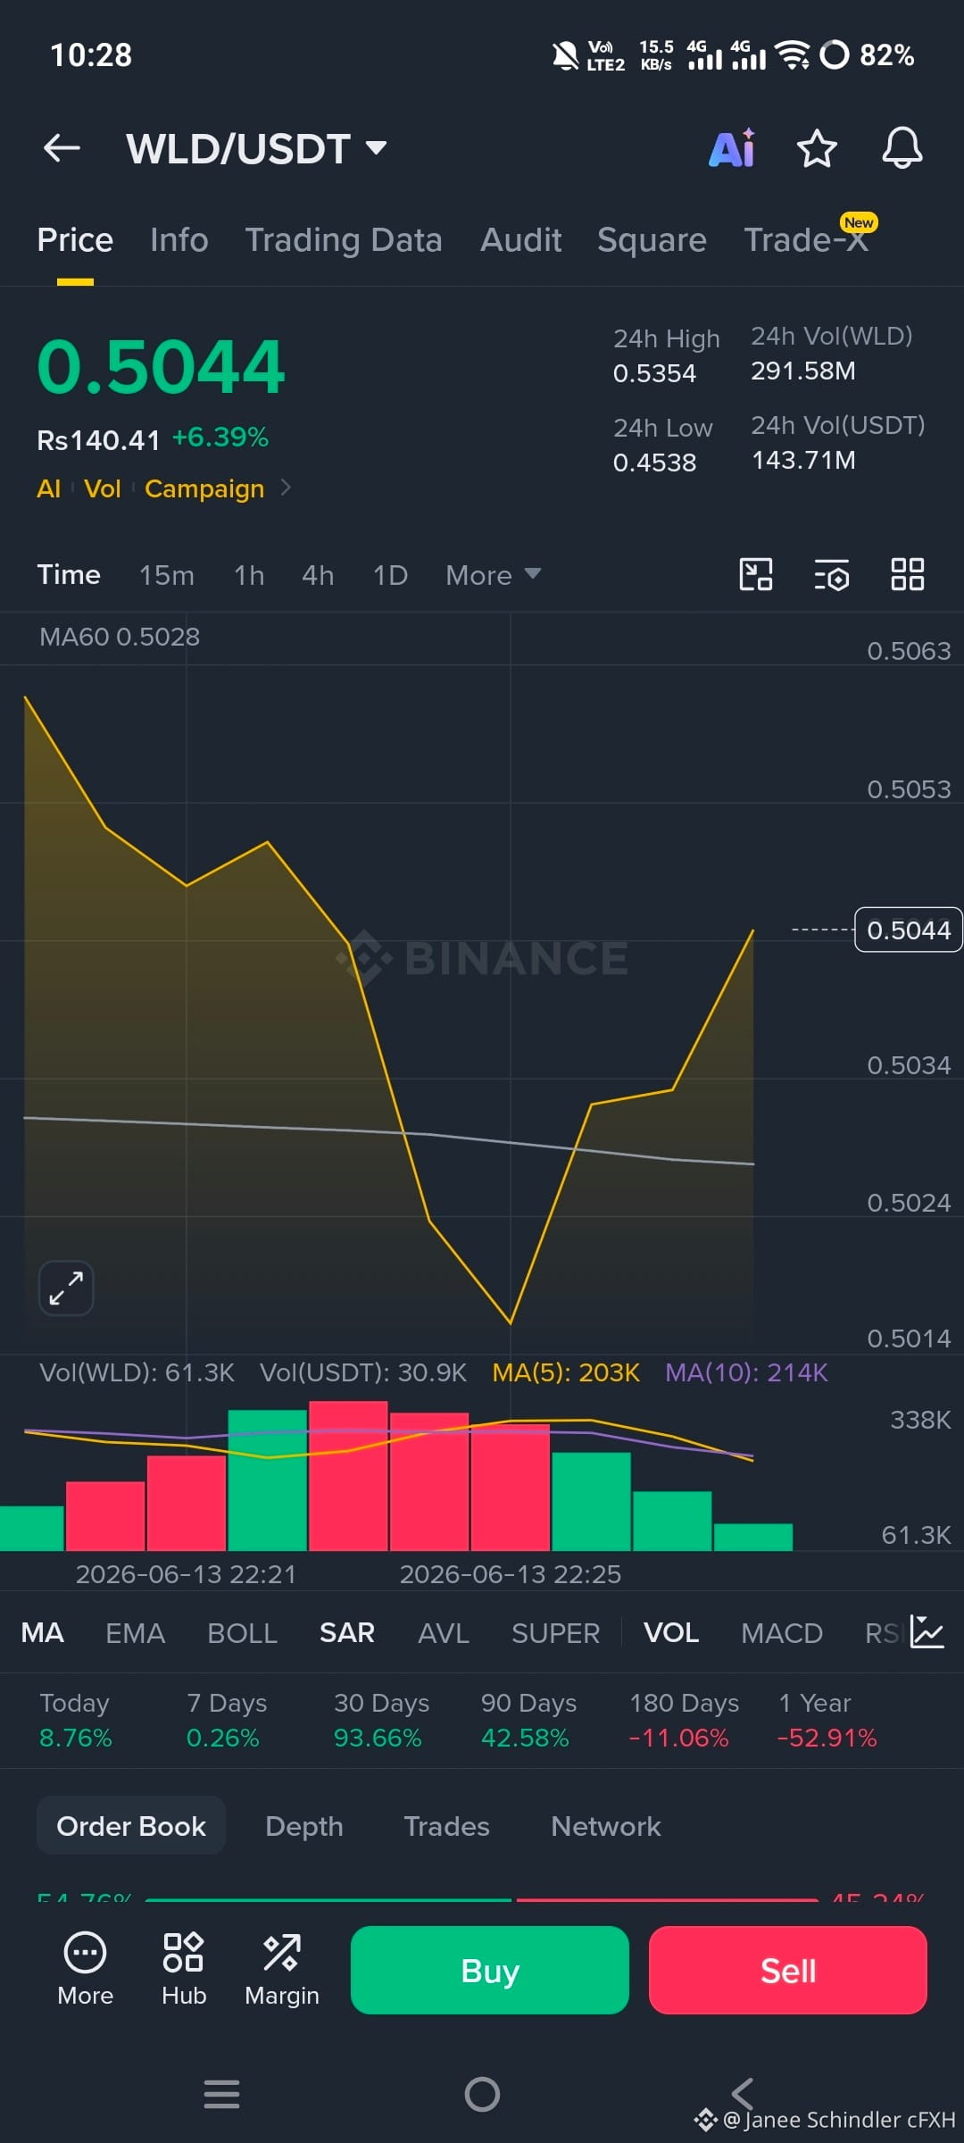The width and height of the screenshot is (964, 2143).
Task: Open the Trading Data tab
Action: 344,240
